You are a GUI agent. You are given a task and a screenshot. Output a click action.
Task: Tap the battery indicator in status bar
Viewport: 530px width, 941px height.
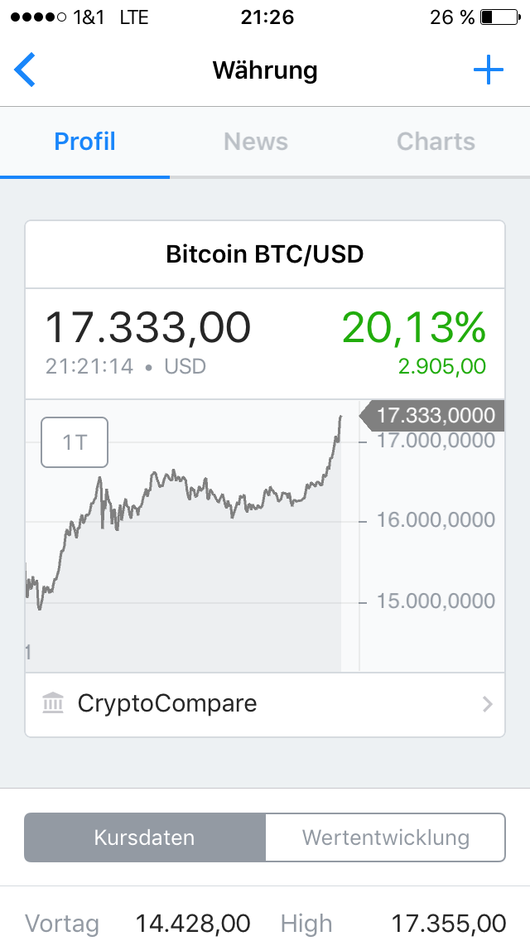point(500,17)
